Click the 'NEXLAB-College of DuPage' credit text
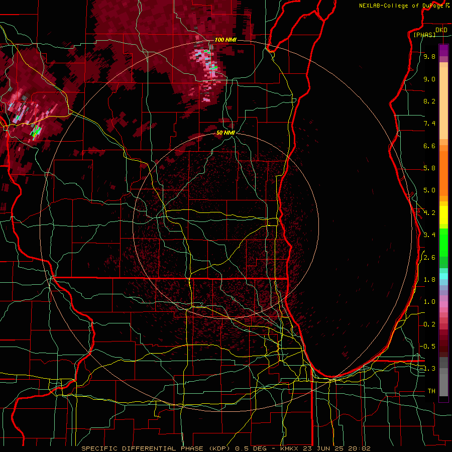The width and height of the screenshot is (452, 452). tap(401, 6)
